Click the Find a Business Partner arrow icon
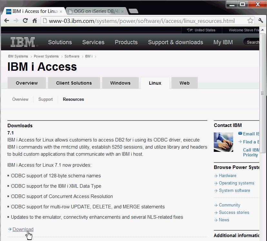This screenshot has height=241, width=267. pyautogui.click(x=240, y=142)
